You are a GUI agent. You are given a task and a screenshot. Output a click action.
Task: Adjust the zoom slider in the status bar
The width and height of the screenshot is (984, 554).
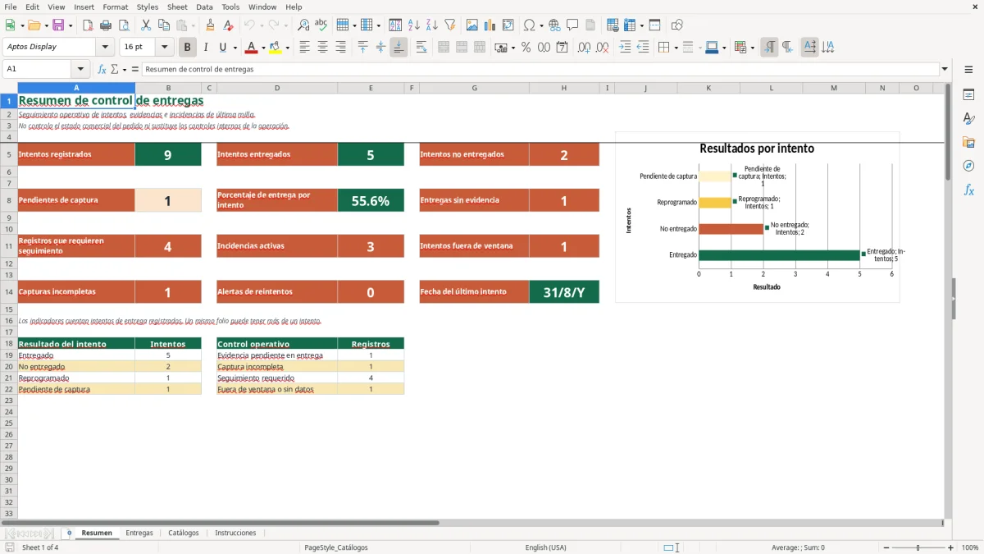[918, 547]
